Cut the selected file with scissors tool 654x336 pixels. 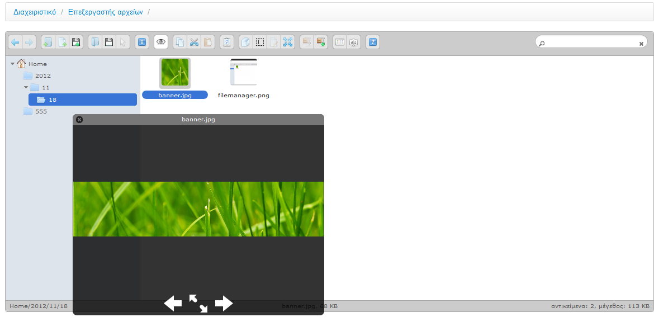(194, 42)
